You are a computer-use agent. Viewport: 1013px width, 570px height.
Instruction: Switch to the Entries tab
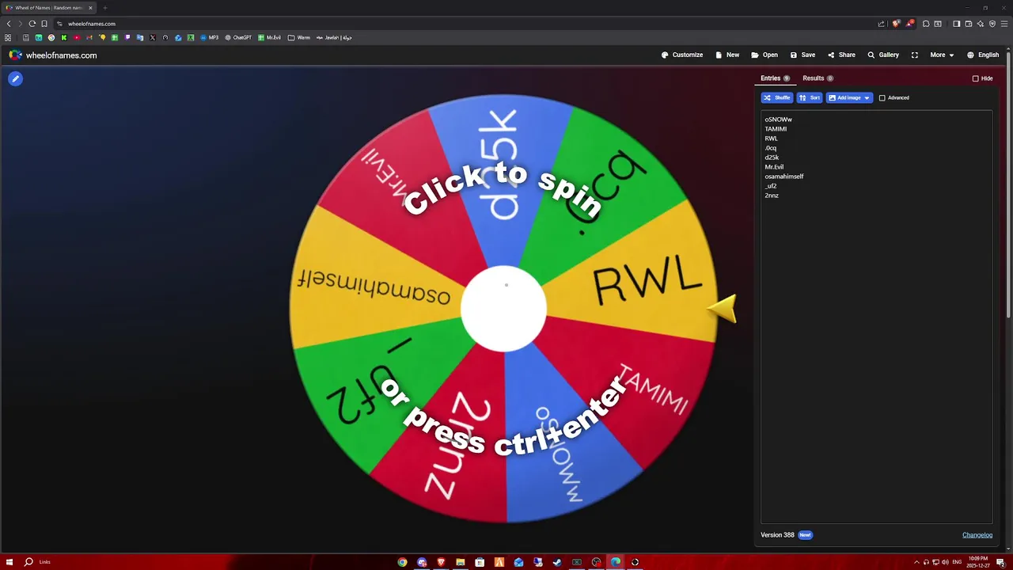pos(775,78)
